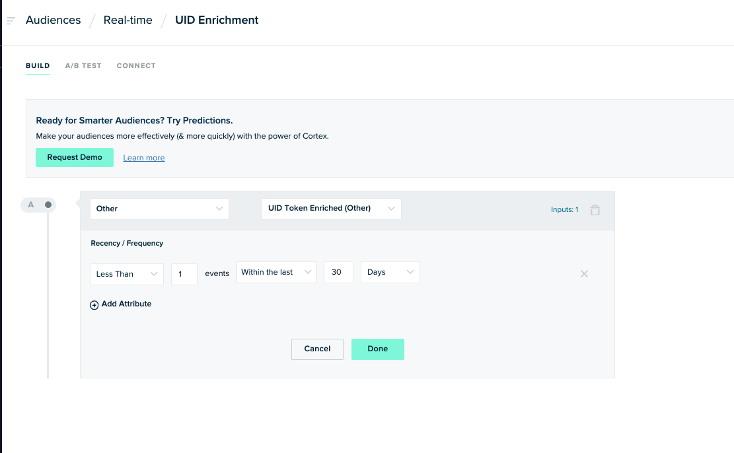Click the plus icon for Add Attribute
The width and height of the screenshot is (734, 453).
pos(94,305)
